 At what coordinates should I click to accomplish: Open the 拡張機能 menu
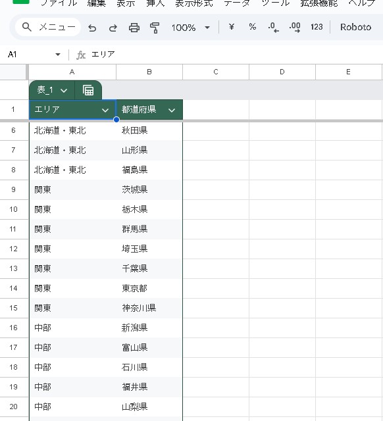pos(319,3)
